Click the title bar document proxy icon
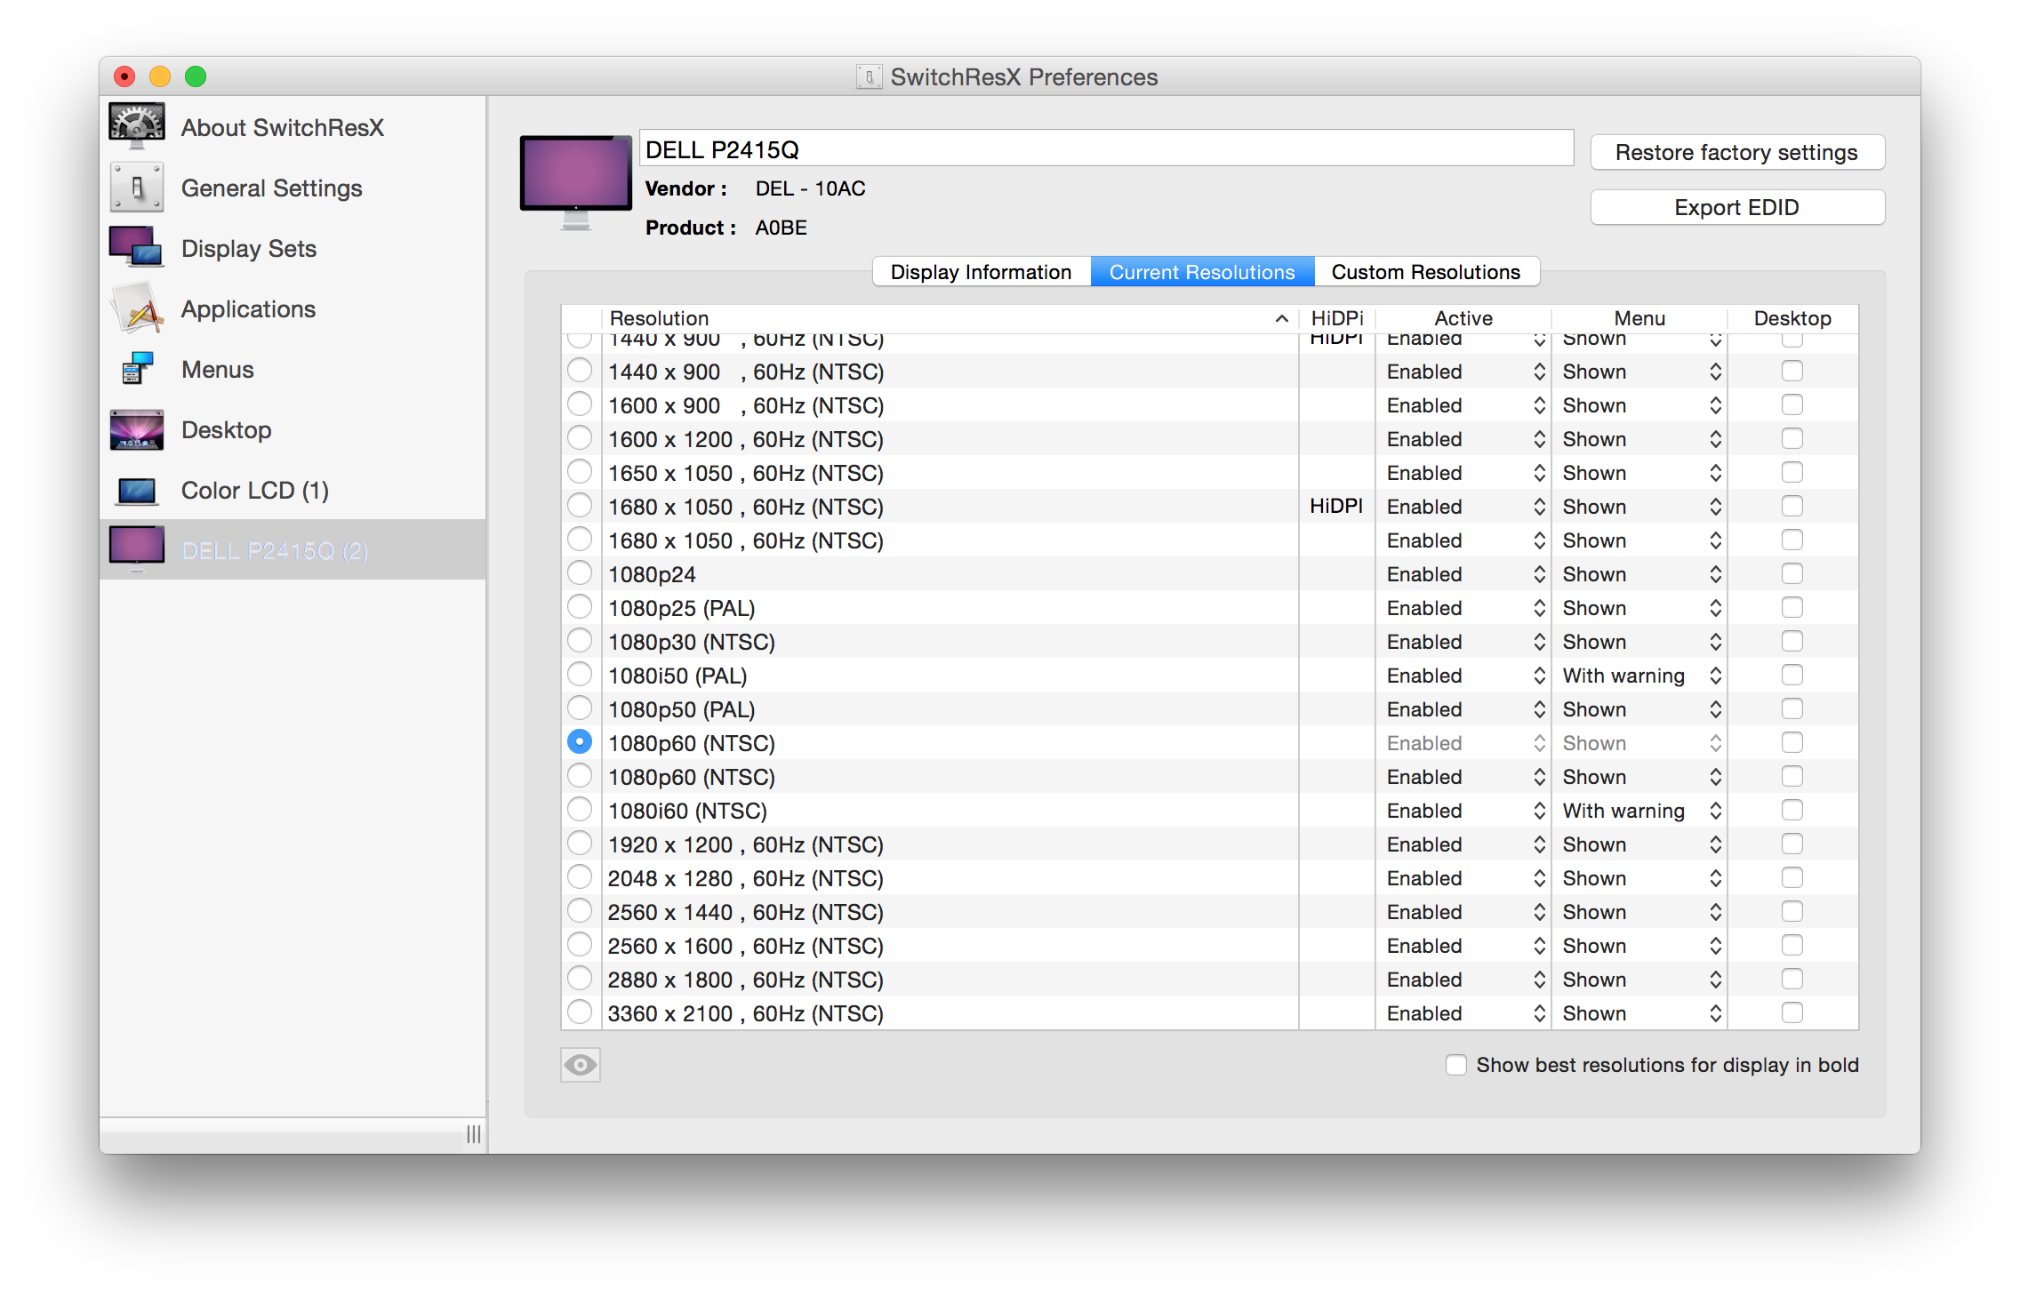Image resolution: width=2020 pixels, height=1296 pixels. pos(869,76)
